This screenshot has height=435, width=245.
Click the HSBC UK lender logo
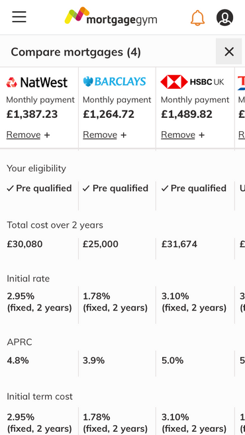pos(192,82)
